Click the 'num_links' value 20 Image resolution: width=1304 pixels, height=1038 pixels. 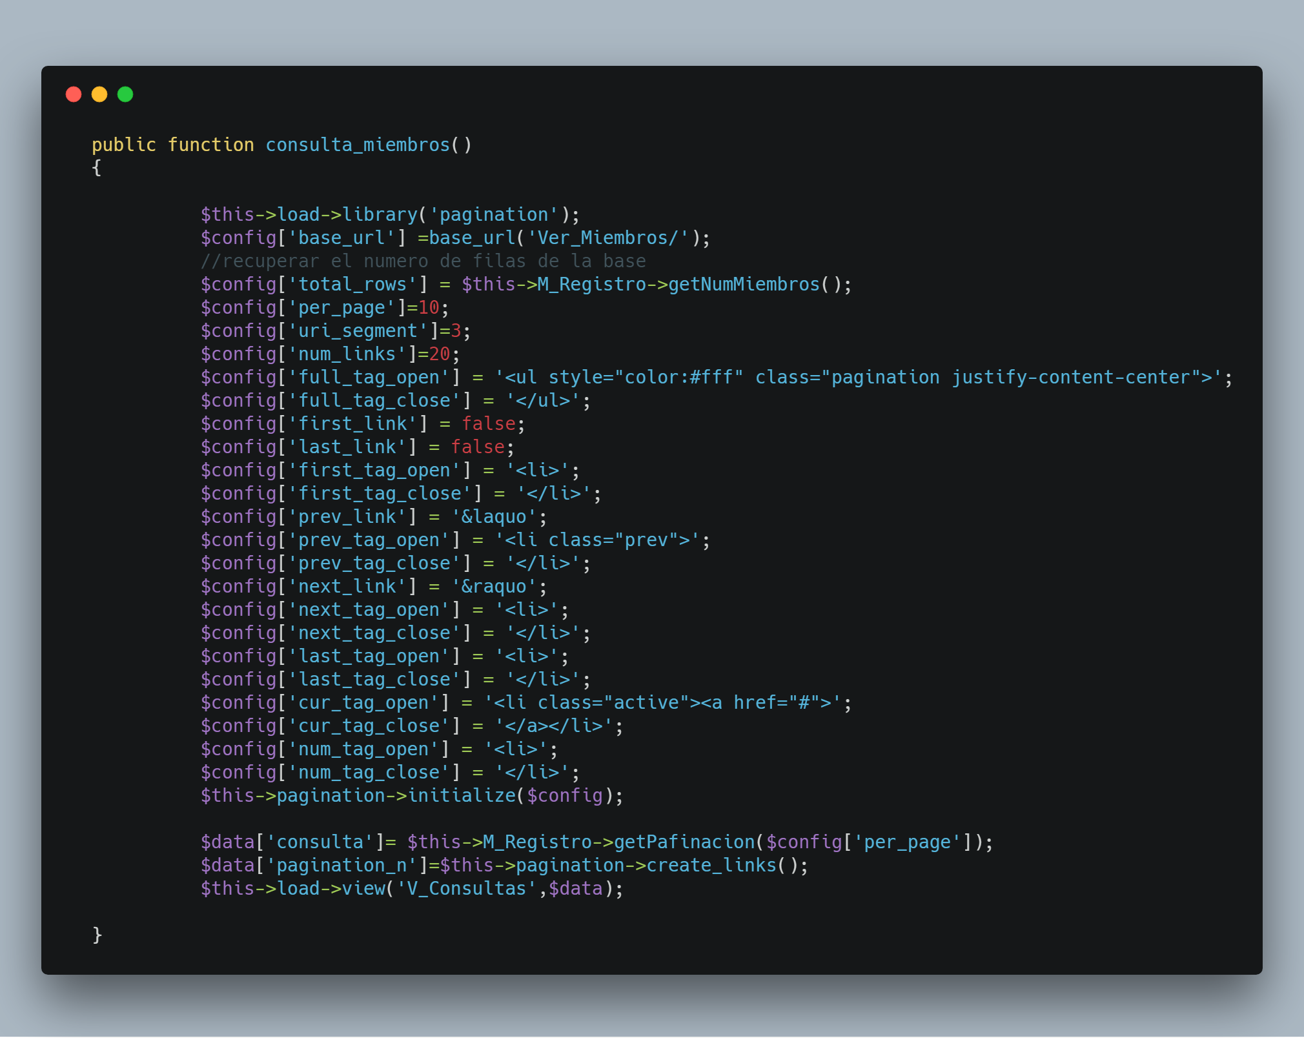pyautogui.click(x=440, y=354)
